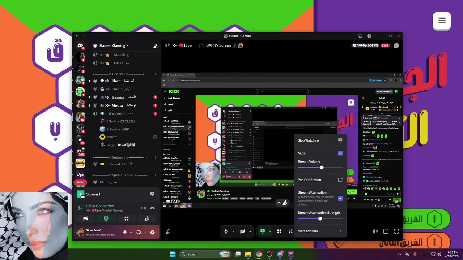Screen dimensions: 463x260
Task: Open headphone output options arrow in user panel
Action: (145, 232)
